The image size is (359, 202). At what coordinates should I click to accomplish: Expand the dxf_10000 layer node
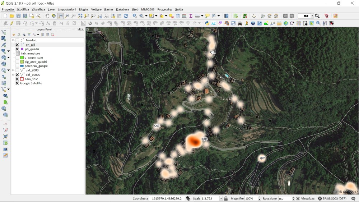coord(13,75)
